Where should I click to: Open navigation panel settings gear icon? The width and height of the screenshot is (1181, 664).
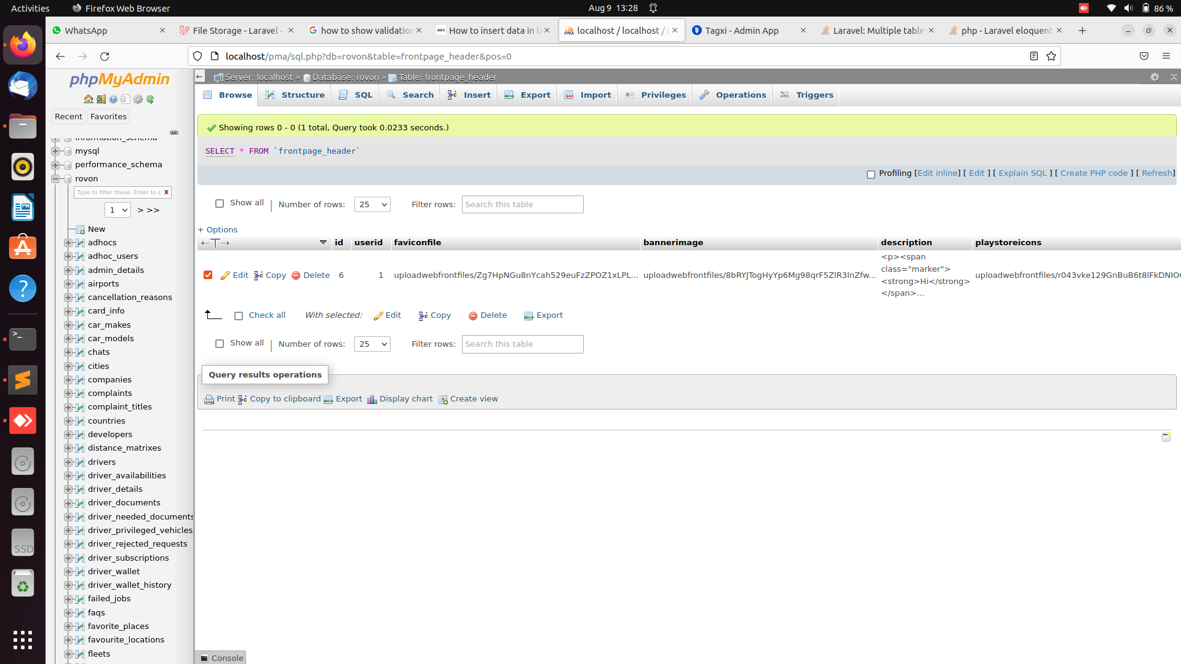[x=138, y=99]
